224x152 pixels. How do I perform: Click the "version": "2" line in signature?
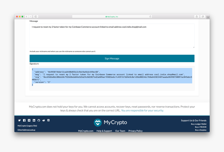42,82
